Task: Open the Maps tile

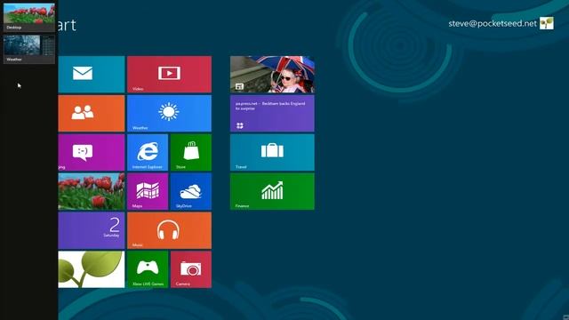Action: [148, 192]
